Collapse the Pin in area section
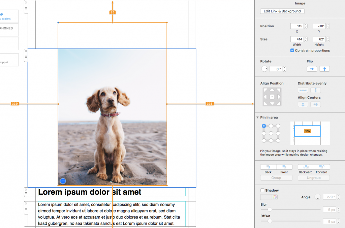Screen dimensions: 345x228 [x=258, y=117]
